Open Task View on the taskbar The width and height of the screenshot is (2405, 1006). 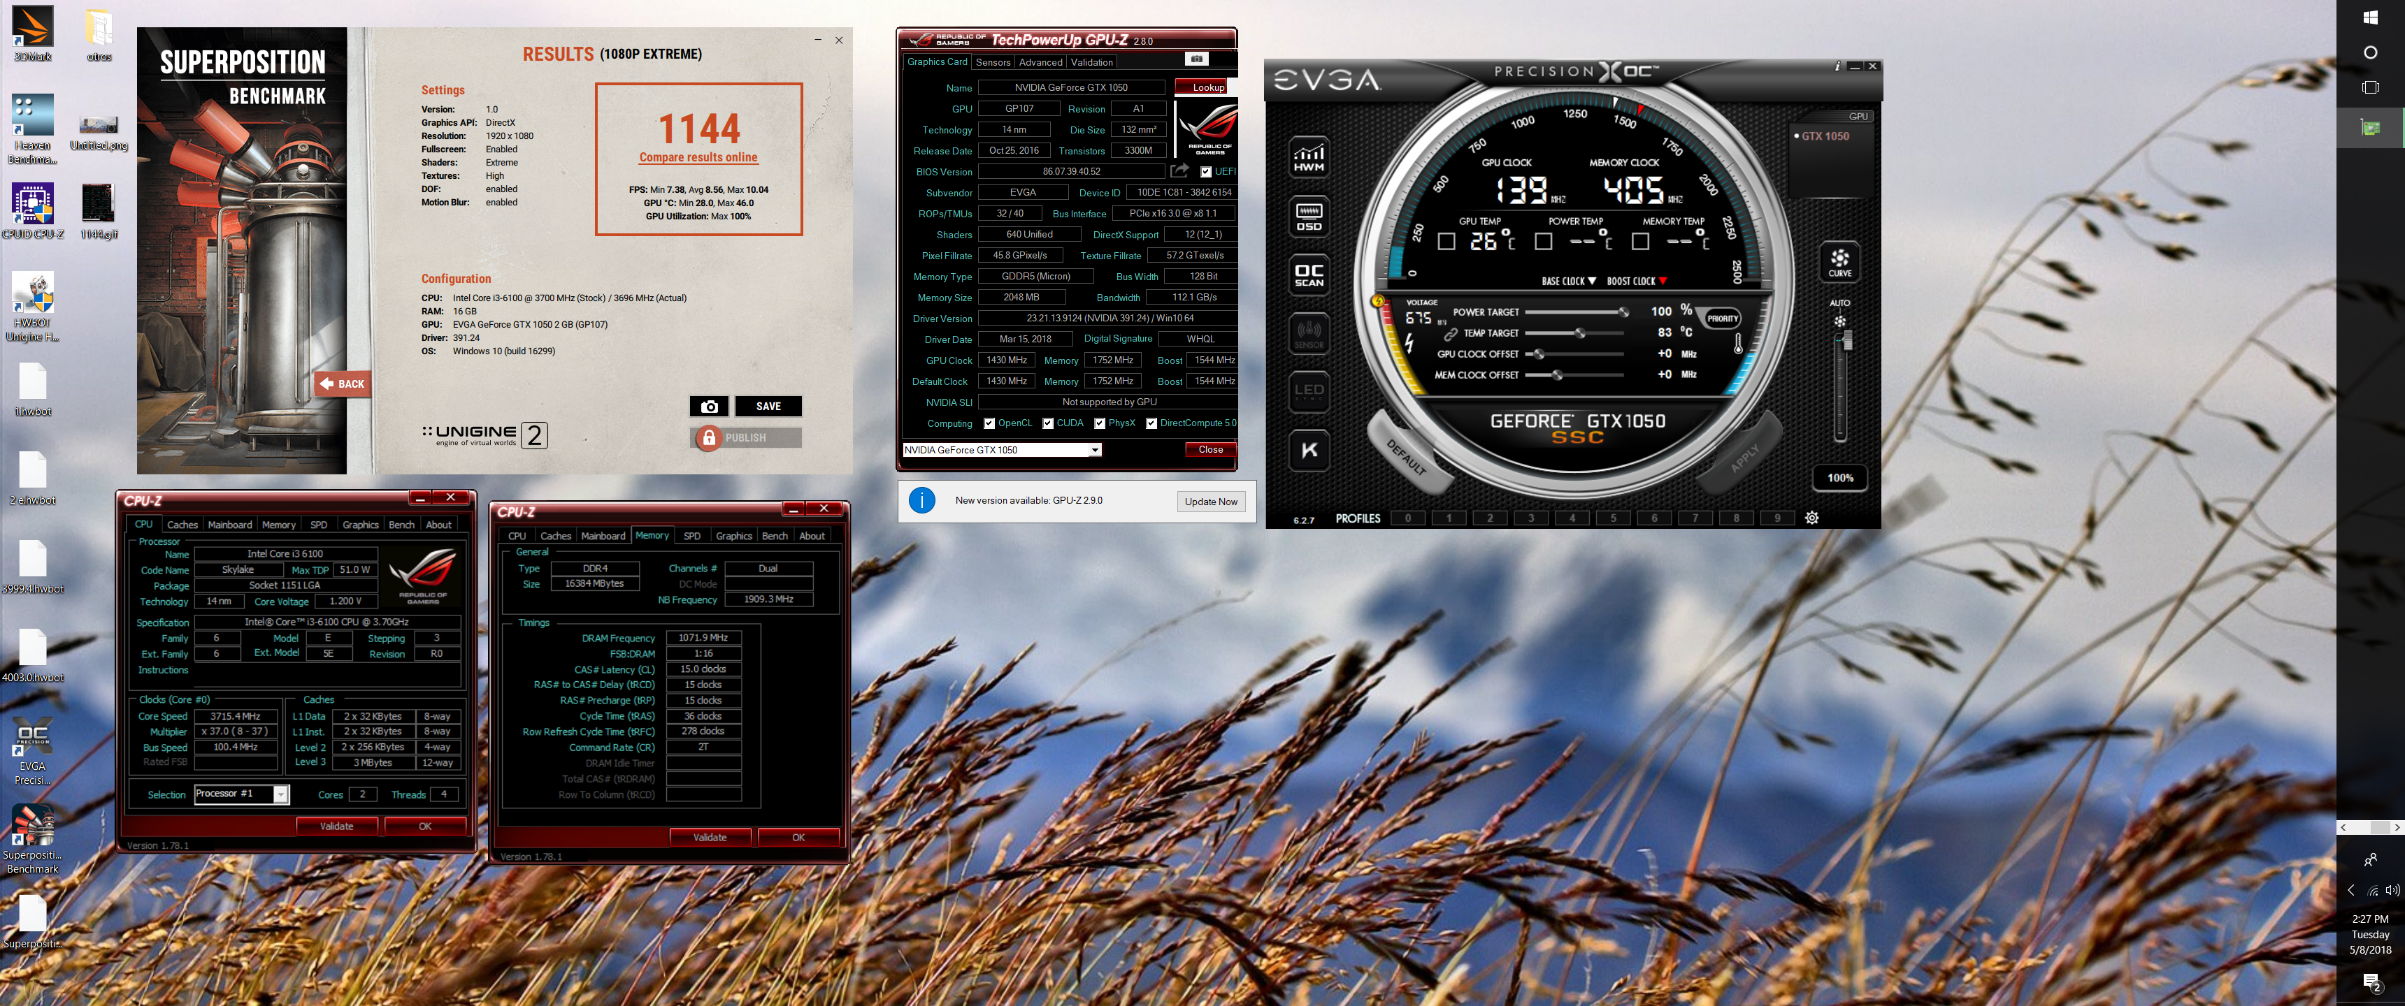[x=2369, y=88]
